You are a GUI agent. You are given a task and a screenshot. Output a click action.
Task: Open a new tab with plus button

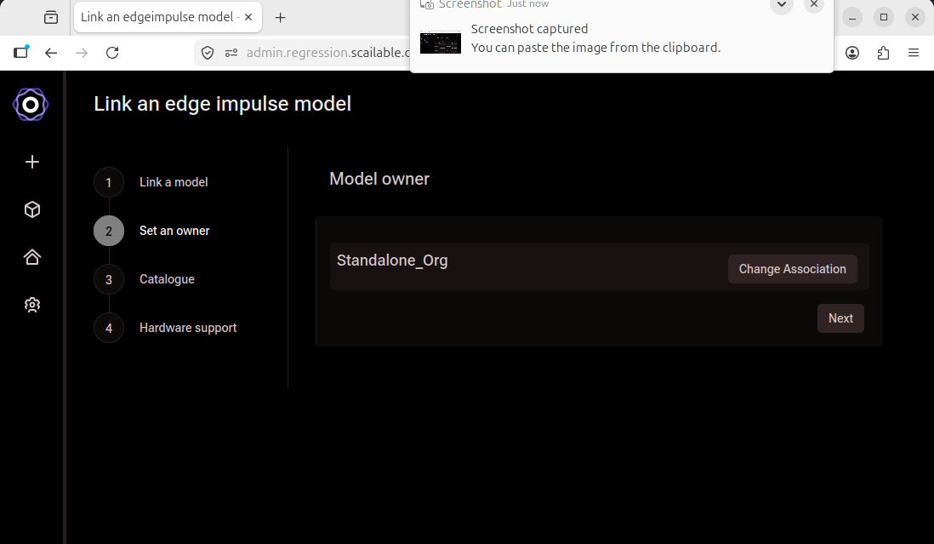point(280,18)
